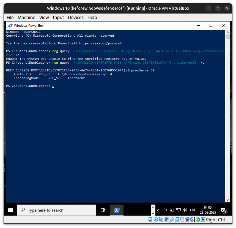Click the optical drive indicator in VirtualBox status bar
Viewport: 236px width, 228px height.
(x=156, y=219)
